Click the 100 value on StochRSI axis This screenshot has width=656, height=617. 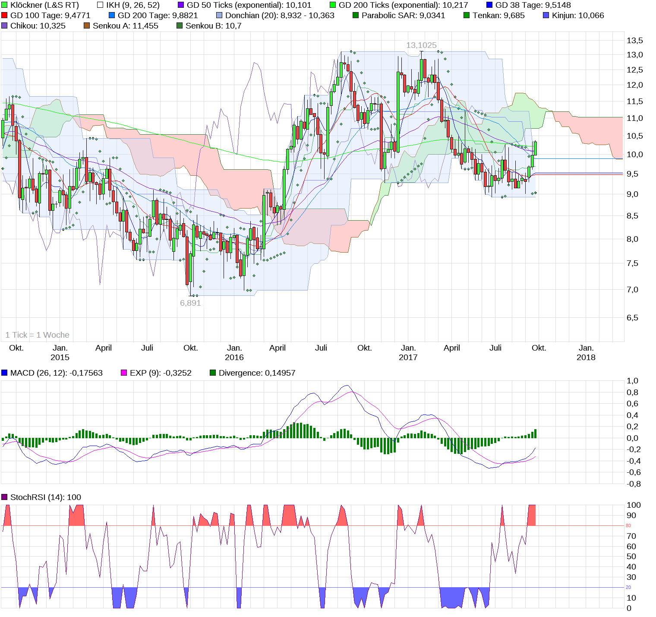634,505
